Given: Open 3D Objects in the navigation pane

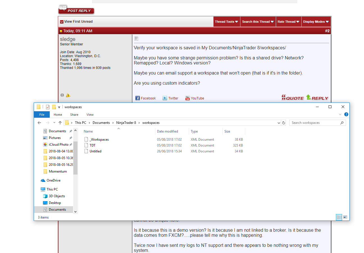Looking at the screenshot, I should click(57, 196).
